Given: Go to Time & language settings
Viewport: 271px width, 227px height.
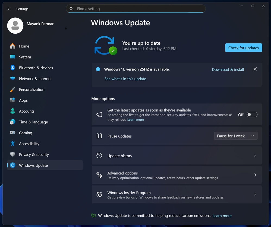Looking at the screenshot, I should (33, 122).
